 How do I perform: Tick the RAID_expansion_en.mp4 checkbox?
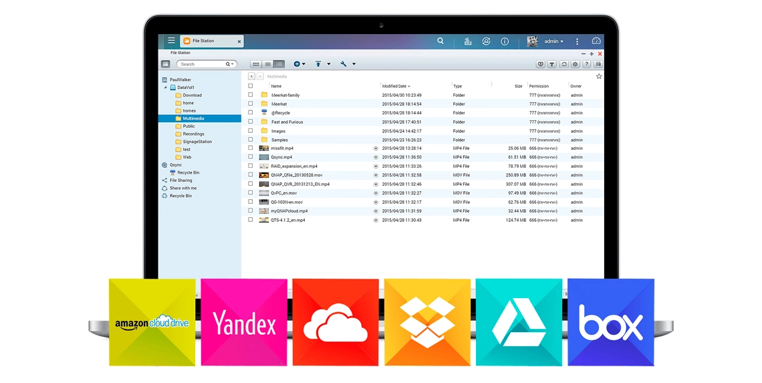pos(250,166)
